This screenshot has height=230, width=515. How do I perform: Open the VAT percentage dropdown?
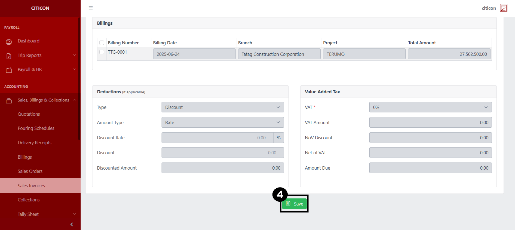tap(430, 107)
